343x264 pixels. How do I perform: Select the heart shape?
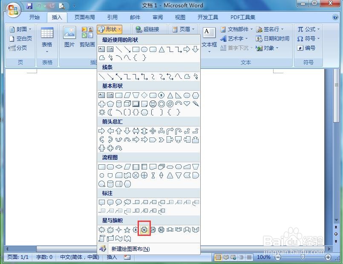click(x=187, y=103)
